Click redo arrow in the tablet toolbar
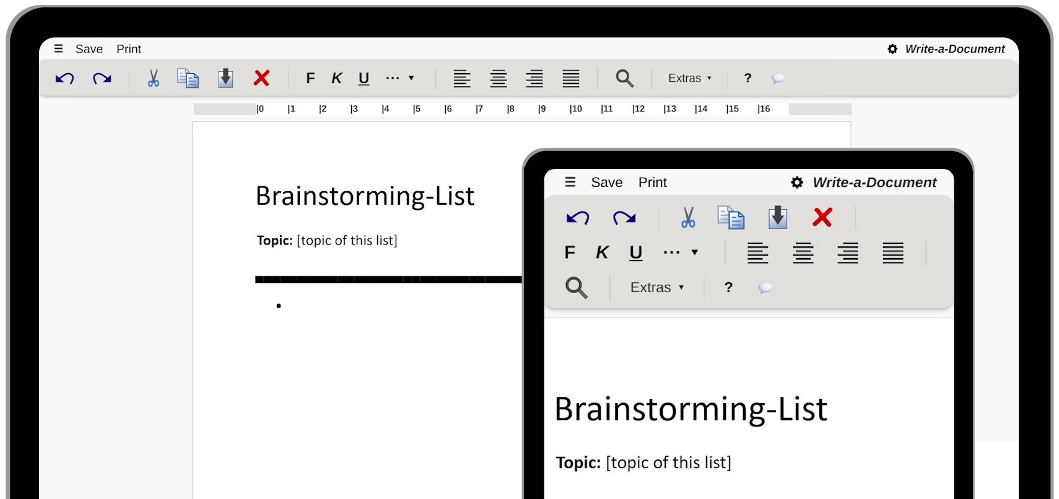This screenshot has height=499, width=1059. (624, 217)
